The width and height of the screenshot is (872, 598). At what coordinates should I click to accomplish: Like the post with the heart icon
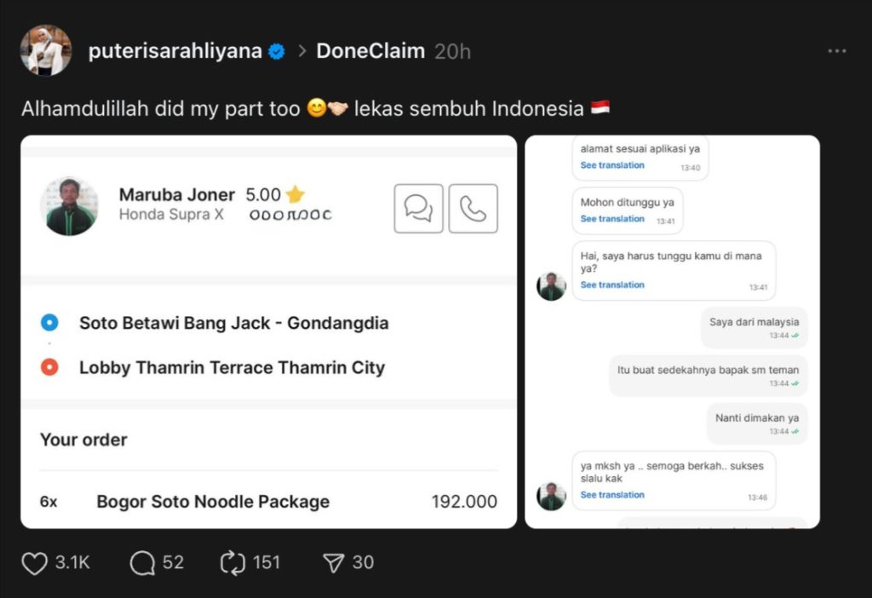(34, 563)
